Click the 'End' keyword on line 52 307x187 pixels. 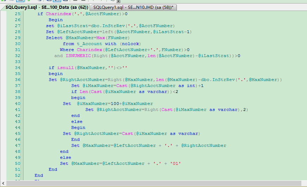point(39,175)
